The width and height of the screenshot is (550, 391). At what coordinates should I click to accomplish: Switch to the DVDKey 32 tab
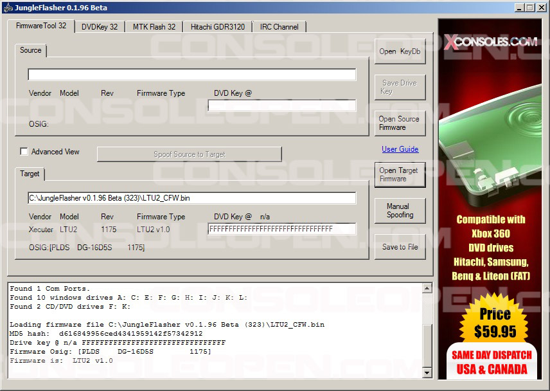(99, 27)
